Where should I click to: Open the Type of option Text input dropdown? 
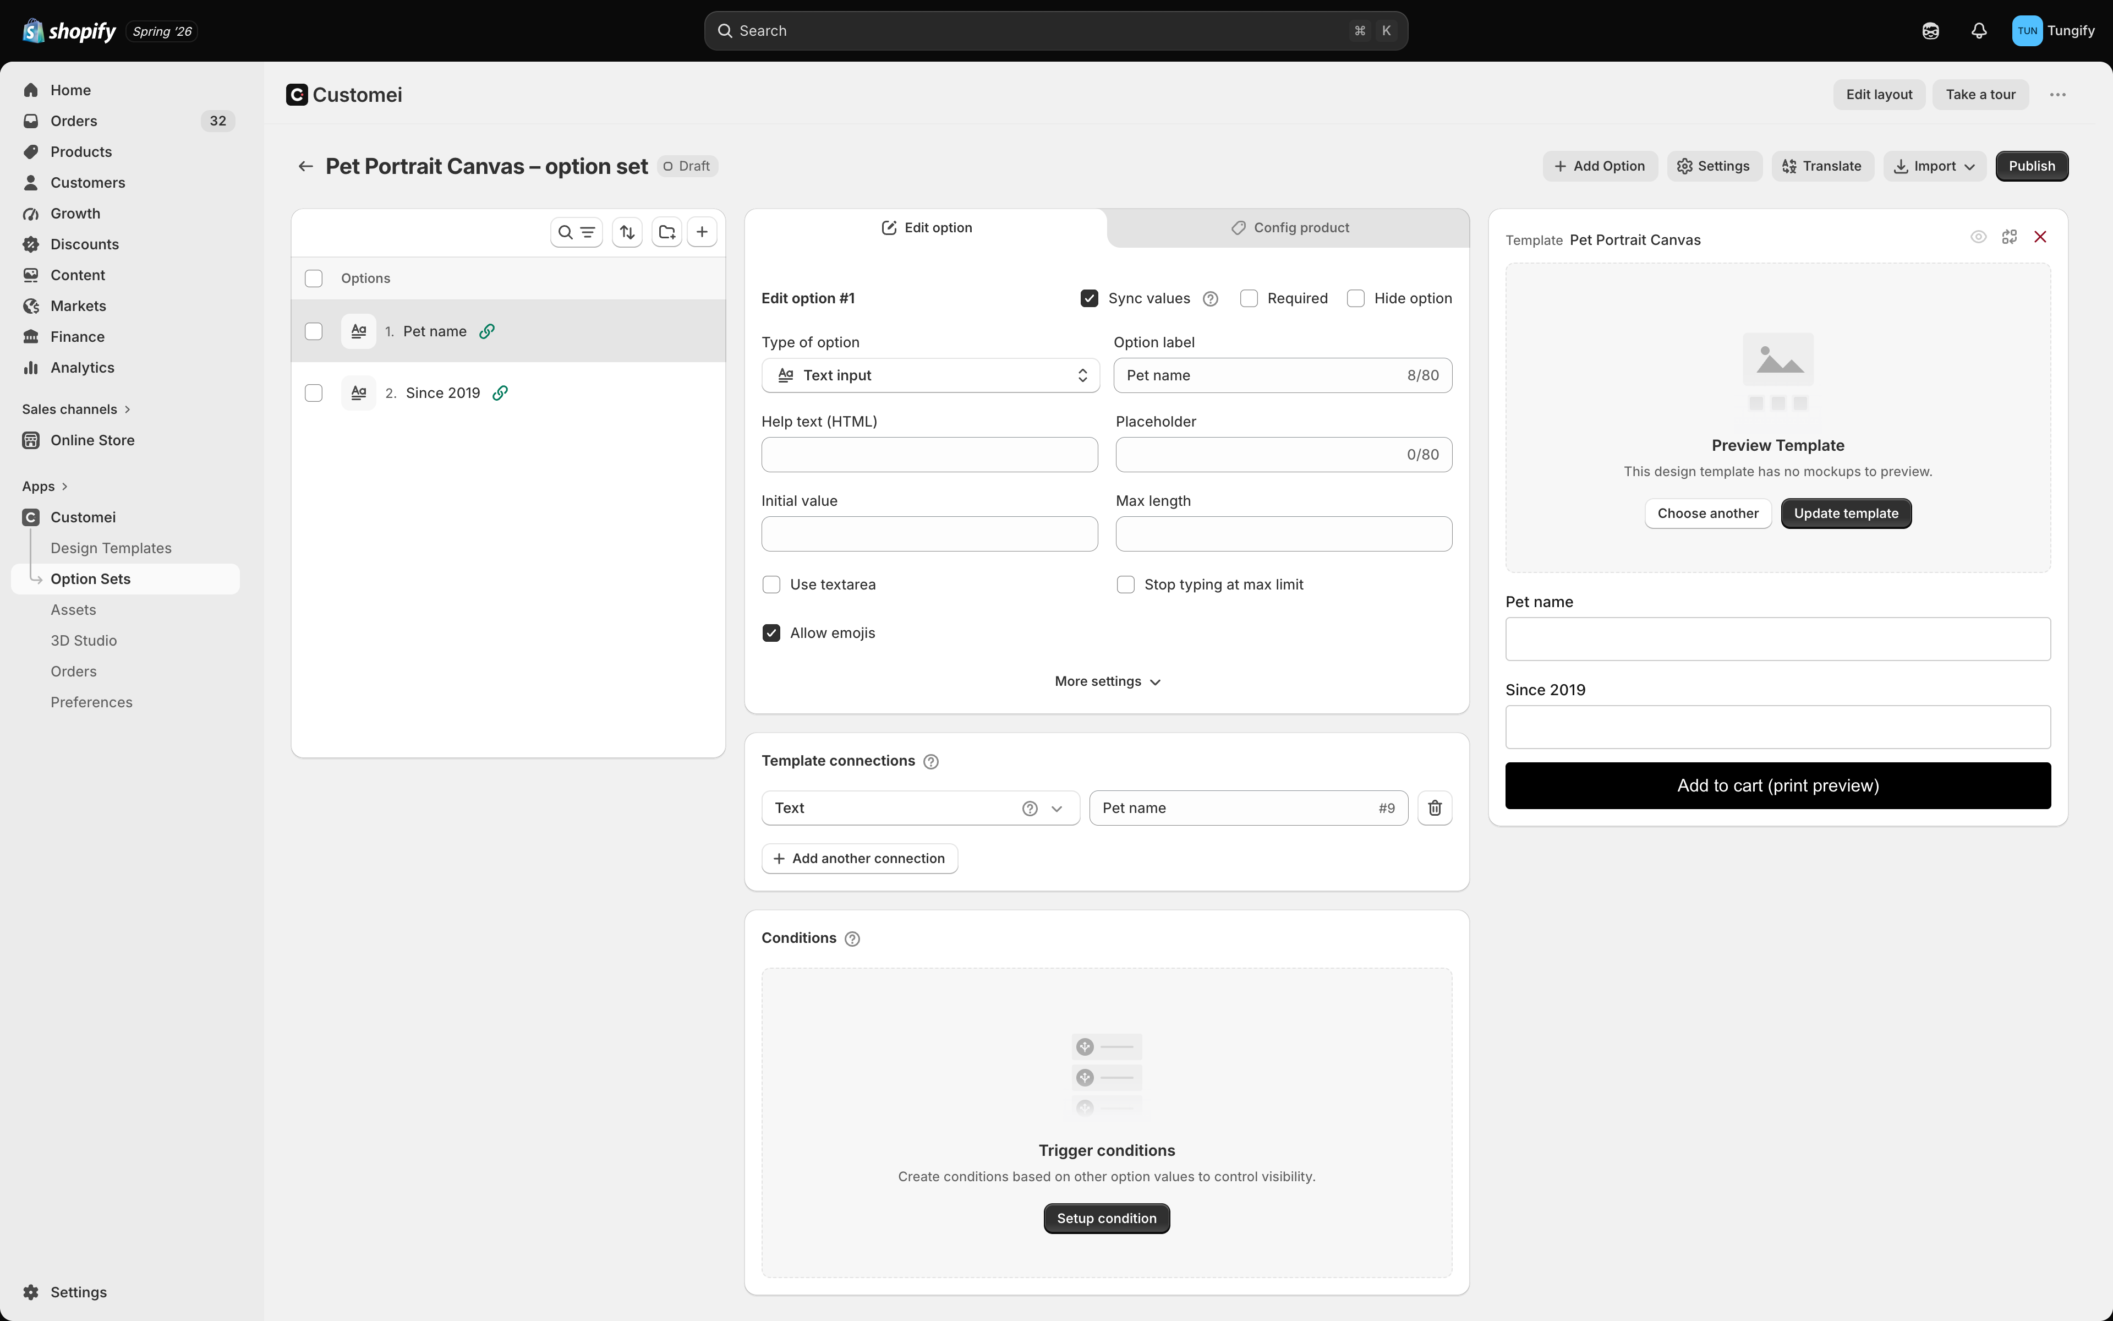click(930, 376)
